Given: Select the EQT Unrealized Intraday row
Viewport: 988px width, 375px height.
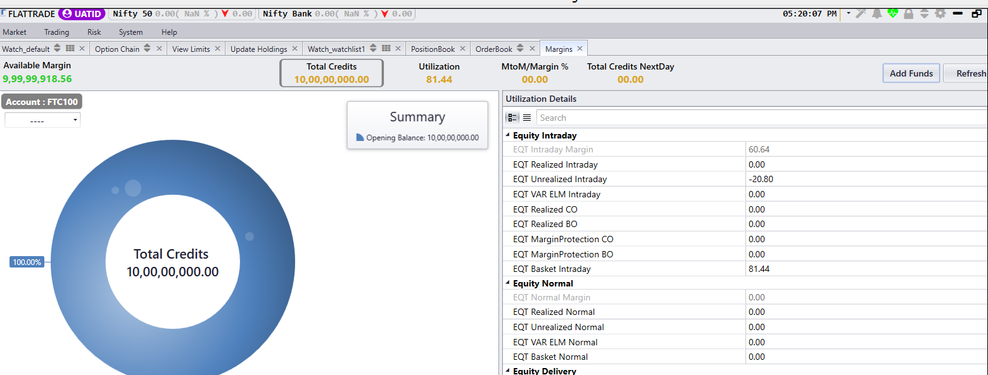Looking at the screenshot, I should (x=745, y=179).
